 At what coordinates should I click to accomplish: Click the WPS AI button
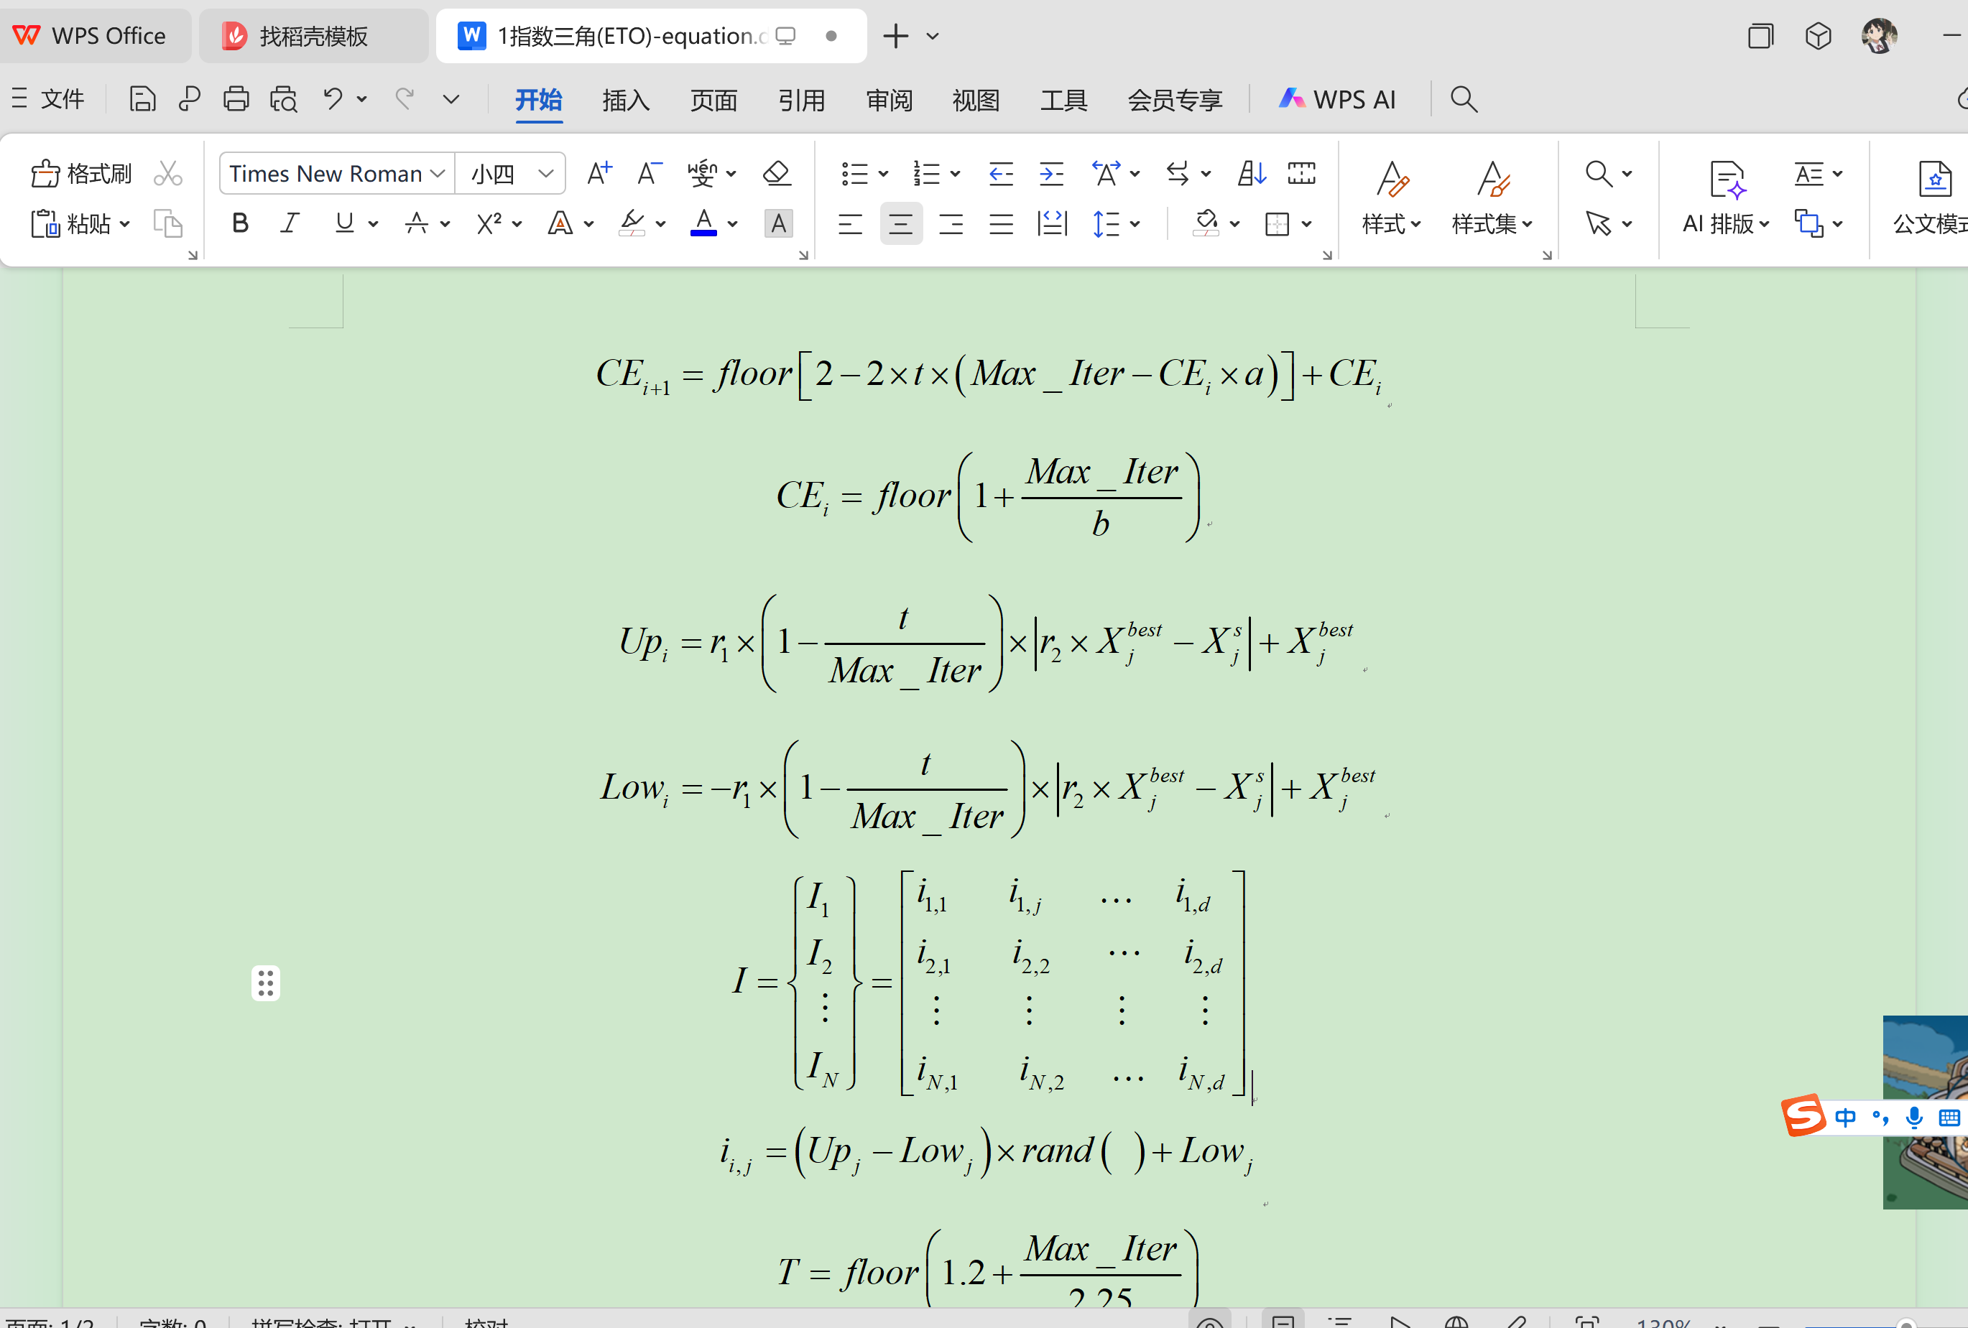[x=1337, y=100]
